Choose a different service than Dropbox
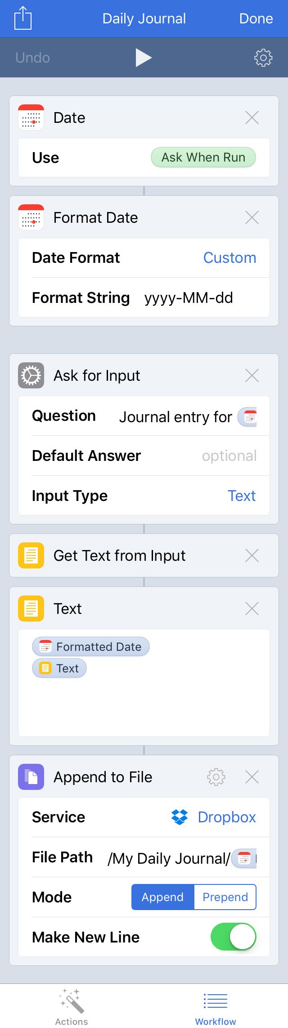 (x=214, y=817)
